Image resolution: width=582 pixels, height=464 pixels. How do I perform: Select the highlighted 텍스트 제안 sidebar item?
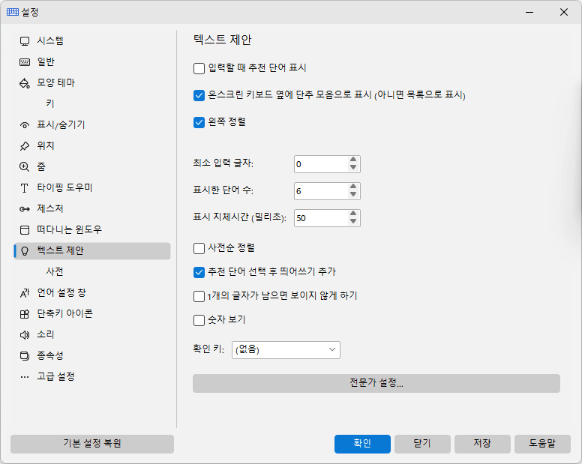pos(92,251)
